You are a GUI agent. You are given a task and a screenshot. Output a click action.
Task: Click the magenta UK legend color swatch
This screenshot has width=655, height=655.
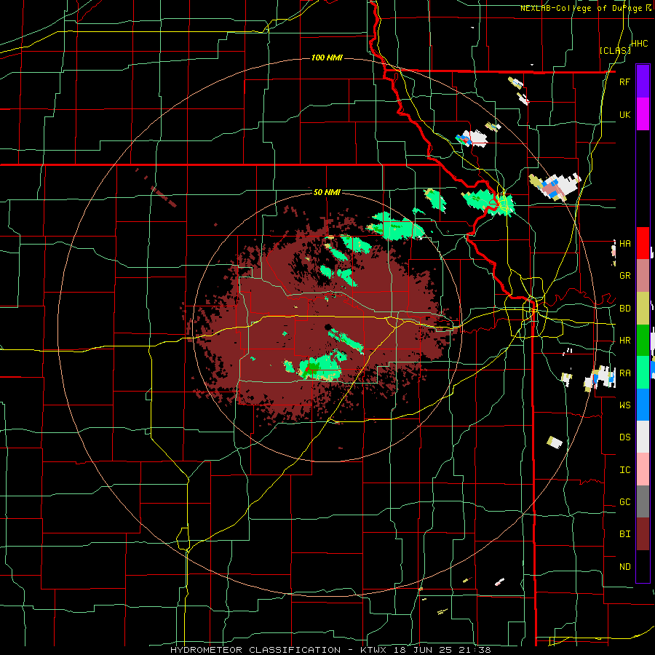tap(643, 114)
